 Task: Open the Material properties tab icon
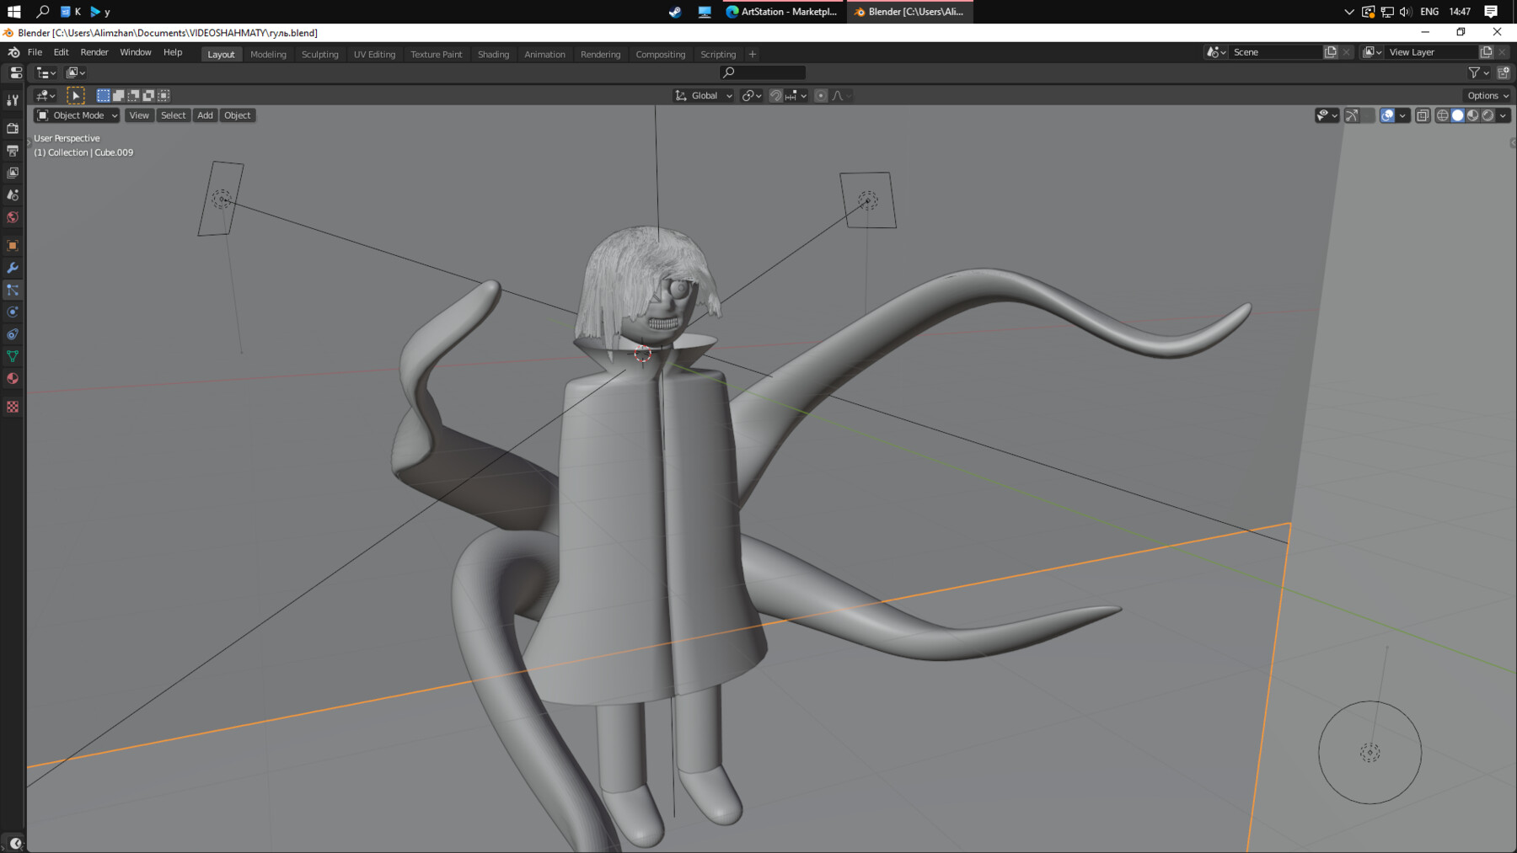point(13,379)
